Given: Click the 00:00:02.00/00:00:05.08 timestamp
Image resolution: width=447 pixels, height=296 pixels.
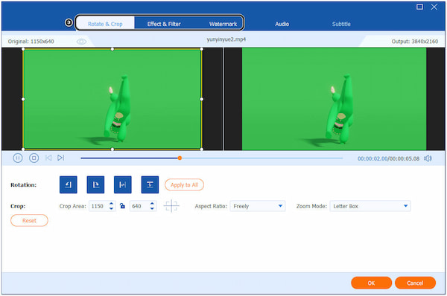Looking at the screenshot, I should (389, 158).
